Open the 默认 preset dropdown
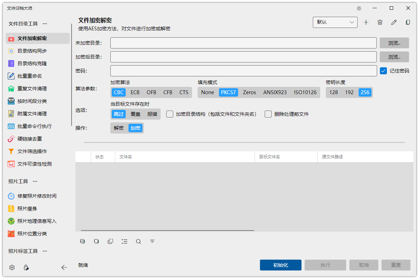Image resolution: width=419 pixels, height=279 pixels. coord(335,22)
